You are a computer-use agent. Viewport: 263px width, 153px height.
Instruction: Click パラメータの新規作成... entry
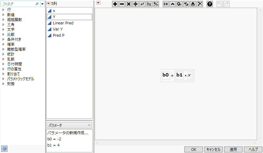click(x=67, y=133)
